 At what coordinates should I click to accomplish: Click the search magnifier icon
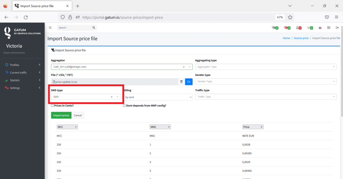pos(94,28)
